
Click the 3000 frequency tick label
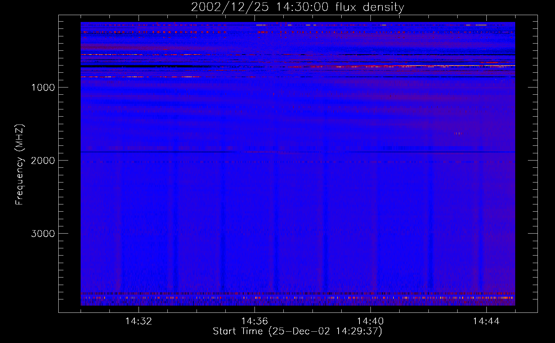pyautogui.click(x=43, y=234)
